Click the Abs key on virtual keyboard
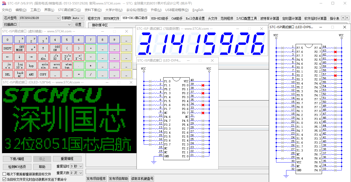Viewport: 351px width, 182px height. tap(43, 57)
